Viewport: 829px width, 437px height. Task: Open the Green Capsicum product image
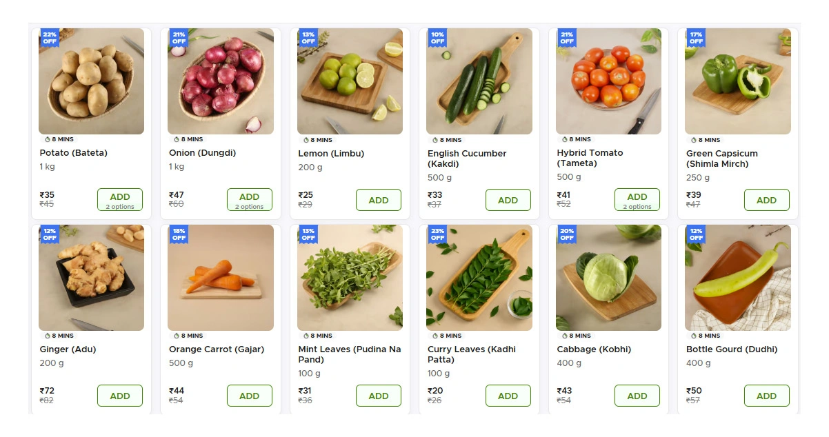pyautogui.click(x=738, y=81)
